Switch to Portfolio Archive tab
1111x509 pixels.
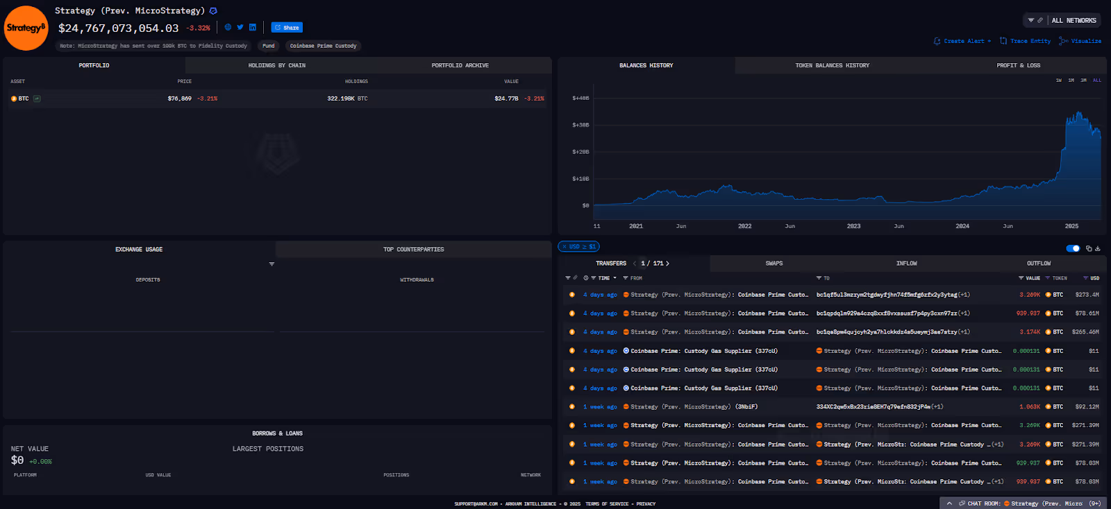click(460, 65)
